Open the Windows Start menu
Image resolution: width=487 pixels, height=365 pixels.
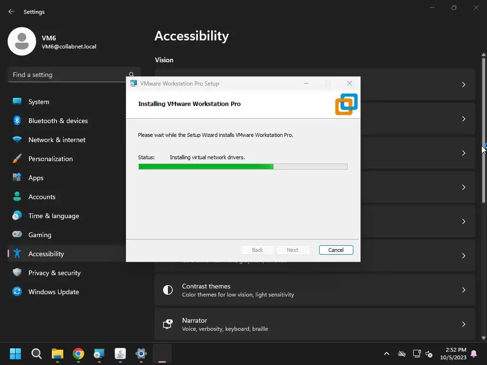15,354
